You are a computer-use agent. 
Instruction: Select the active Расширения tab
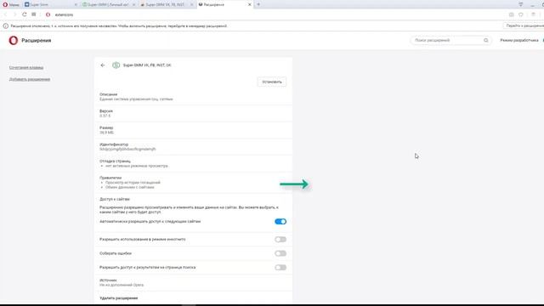point(224,4)
